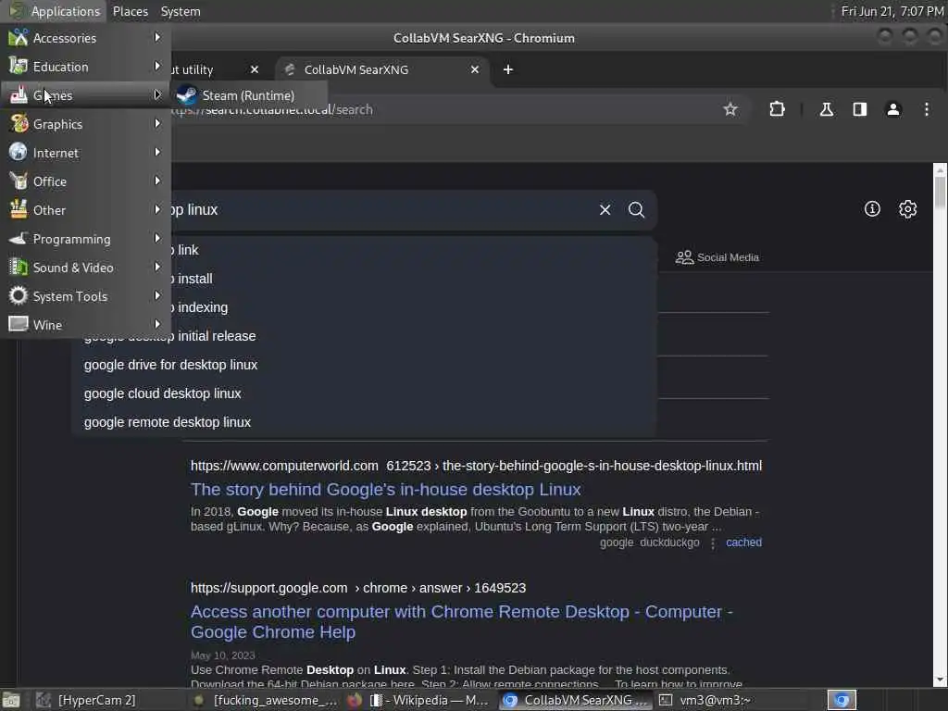Open the Internet submenu

coord(85,153)
